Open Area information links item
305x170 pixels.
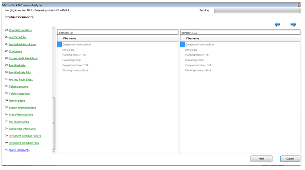21,115
